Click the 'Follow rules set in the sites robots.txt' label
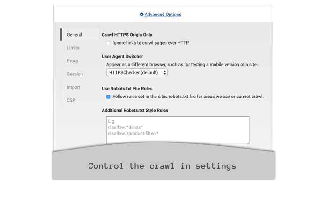The image size is (326, 202). 188,97
